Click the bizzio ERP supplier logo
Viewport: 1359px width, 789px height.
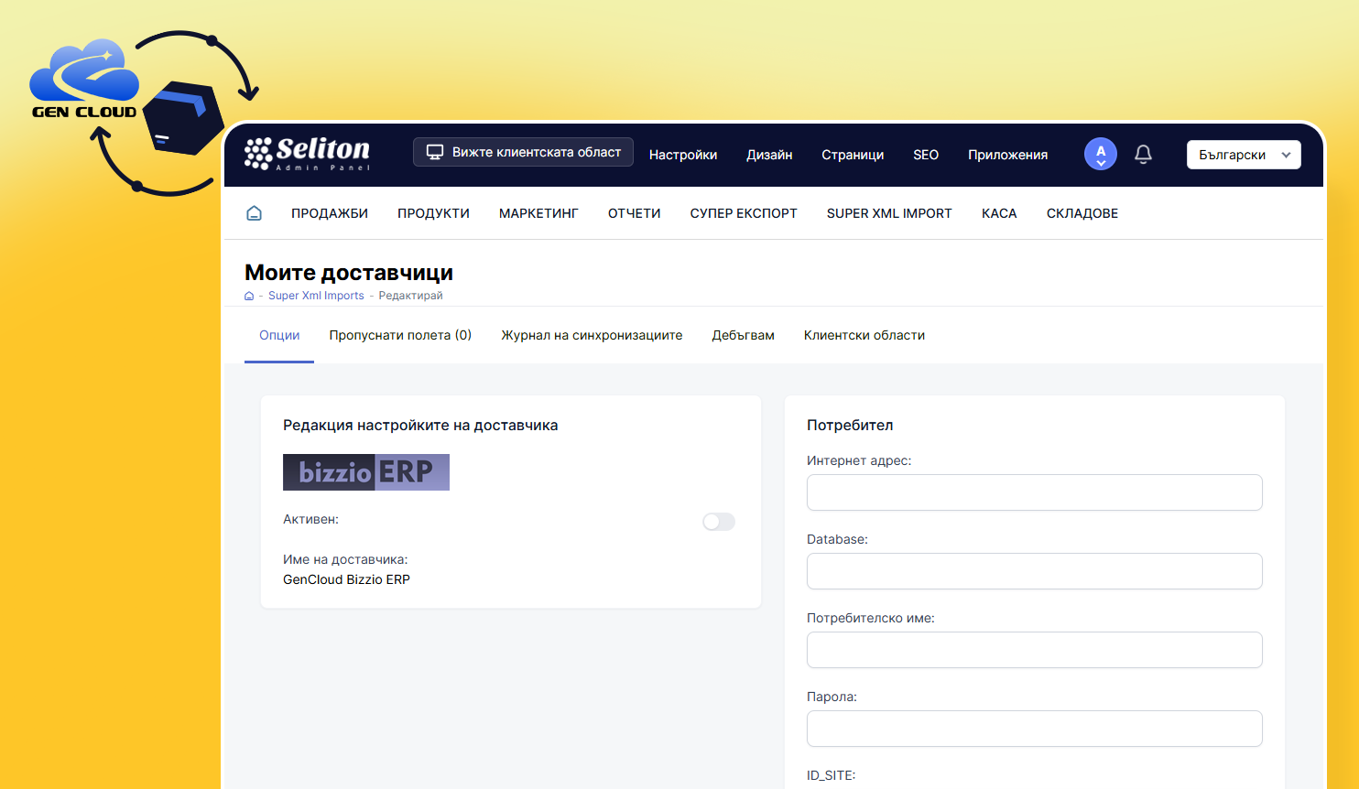click(365, 471)
